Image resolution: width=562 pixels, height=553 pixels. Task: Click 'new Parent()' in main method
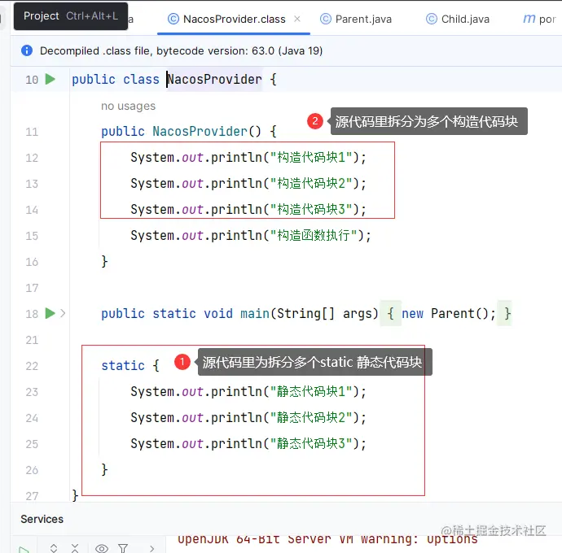point(449,314)
